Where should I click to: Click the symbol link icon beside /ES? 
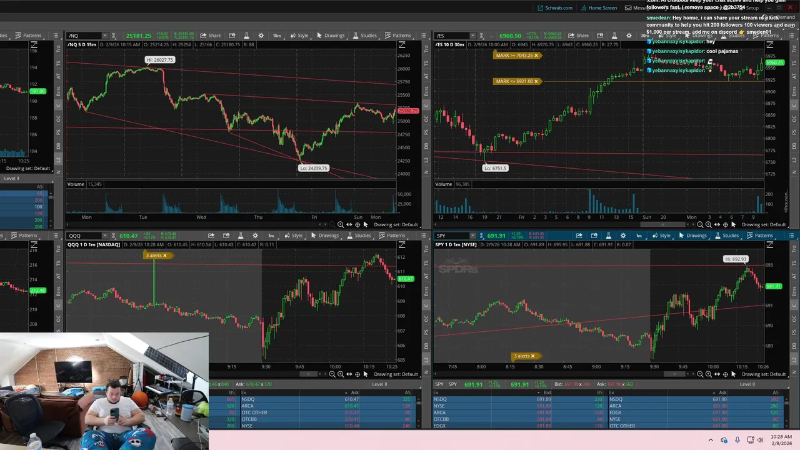click(x=482, y=36)
